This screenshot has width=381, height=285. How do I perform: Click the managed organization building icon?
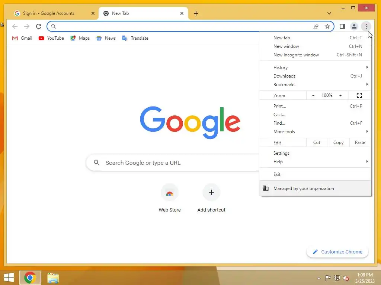tap(266, 188)
